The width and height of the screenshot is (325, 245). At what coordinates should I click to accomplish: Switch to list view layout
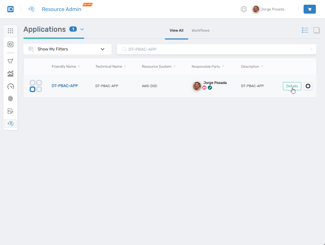coord(305,30)
